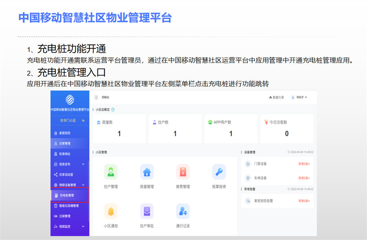Click the 门禁设备 device icon
Image resolution: width=367 pixels, height=240 pixels.
(248, 164)
